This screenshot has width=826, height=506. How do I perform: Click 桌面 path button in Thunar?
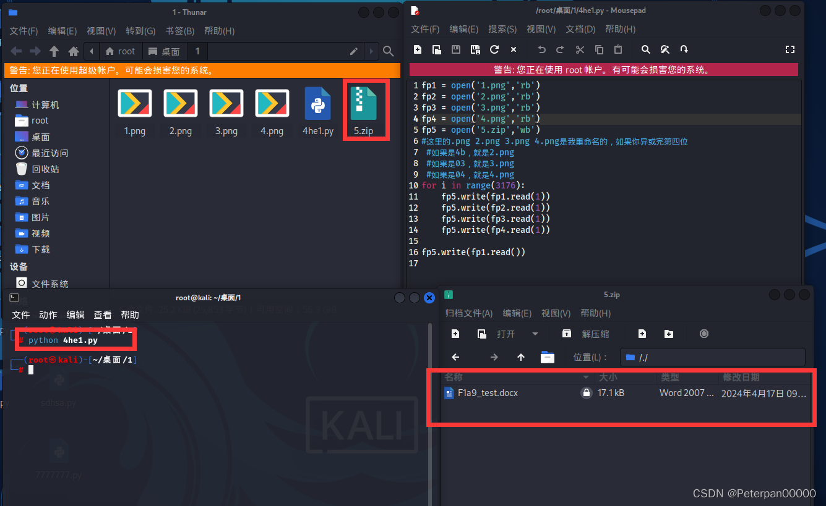[164, 51]
